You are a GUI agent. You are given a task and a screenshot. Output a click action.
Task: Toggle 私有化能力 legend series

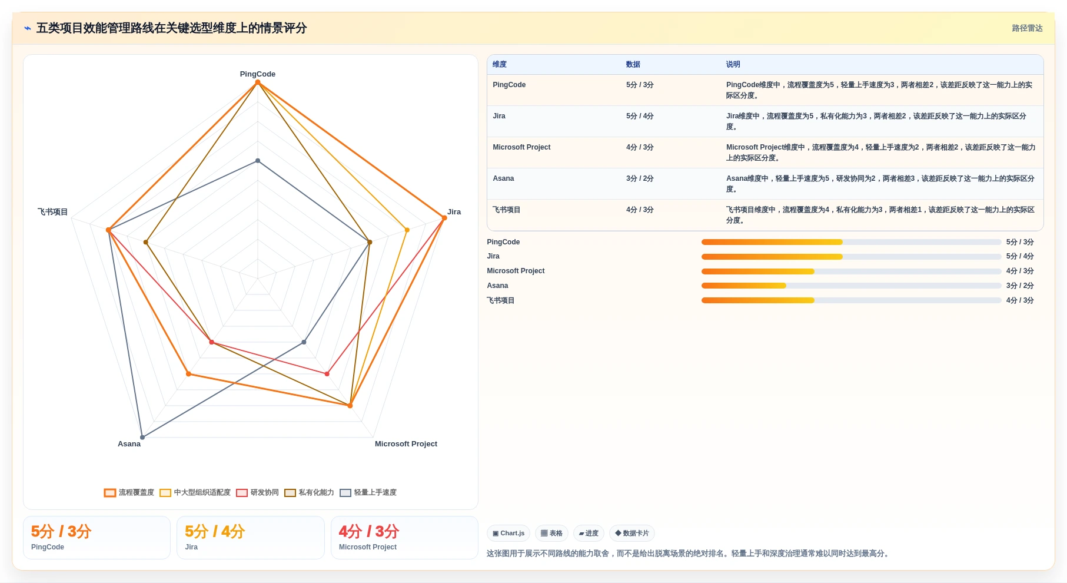click(310, 492)
